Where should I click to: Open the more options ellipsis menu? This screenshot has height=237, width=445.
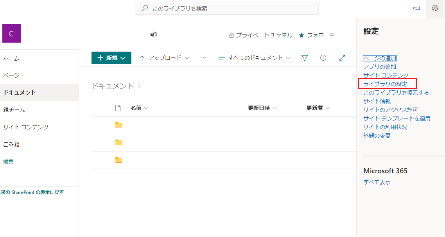click(203, 58)
